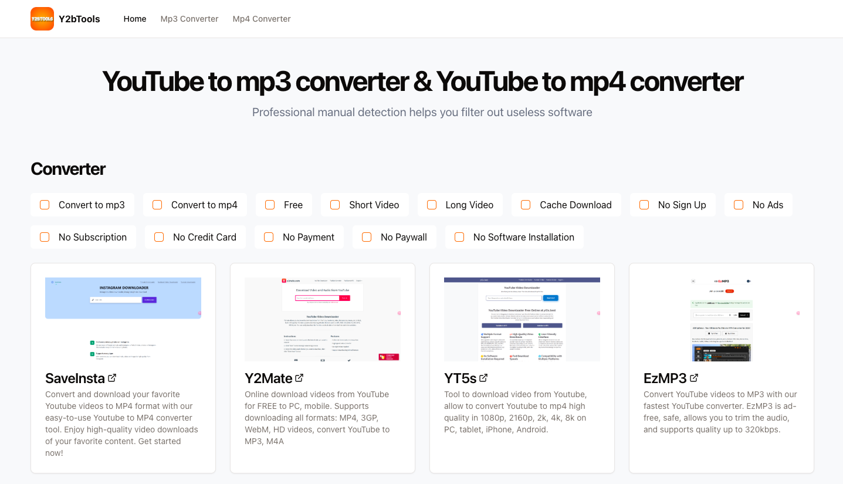The width and height of the screenshot is (843, 484).
Task: Click the Y2bTools orange logo icon
Action: coord(42,19)
